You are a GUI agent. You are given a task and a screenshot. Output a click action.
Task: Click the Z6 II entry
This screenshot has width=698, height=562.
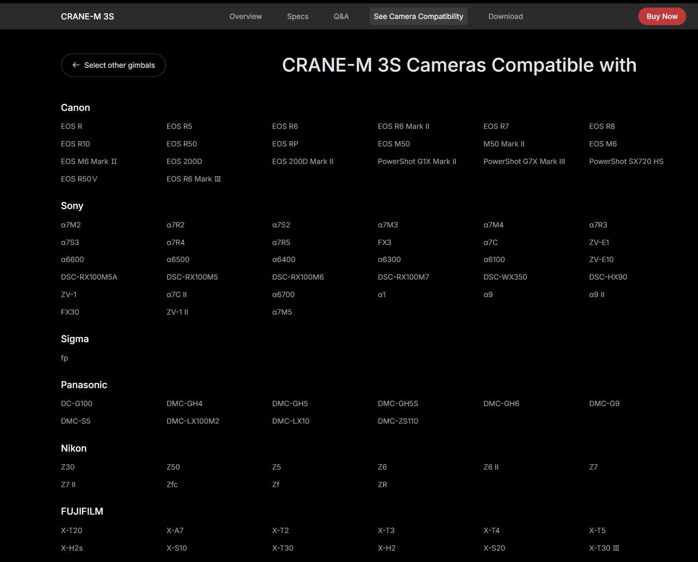tap(490, 467)
